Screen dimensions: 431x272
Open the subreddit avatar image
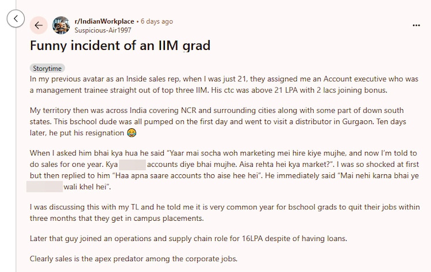pos(61,25)
